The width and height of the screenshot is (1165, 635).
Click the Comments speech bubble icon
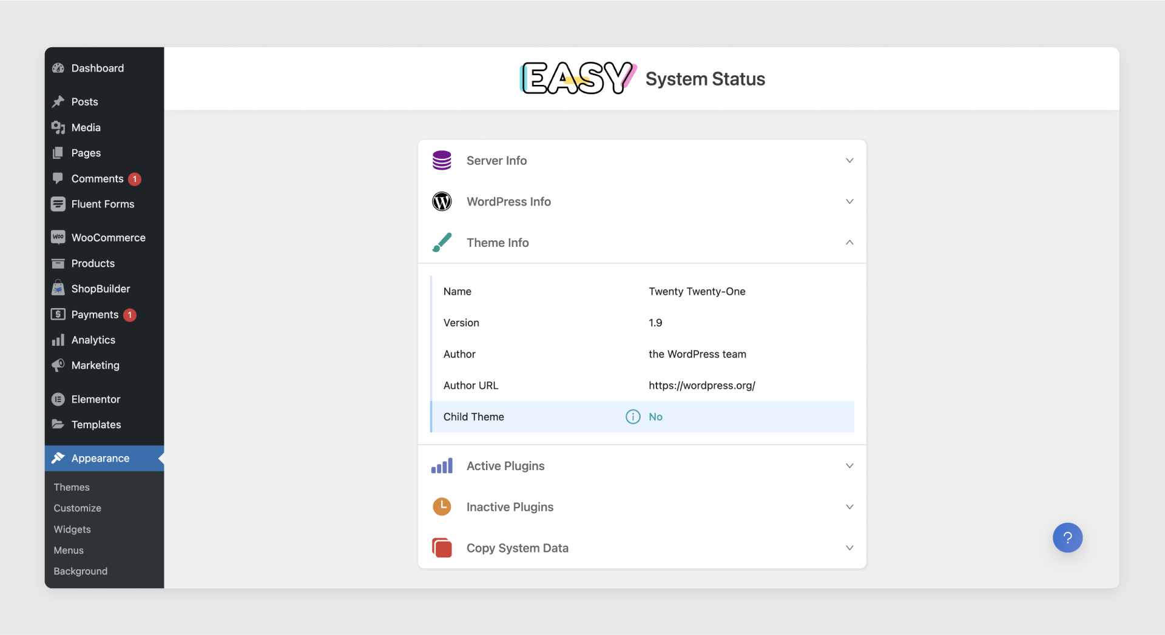pyautogui.click(x=58, y=178)
